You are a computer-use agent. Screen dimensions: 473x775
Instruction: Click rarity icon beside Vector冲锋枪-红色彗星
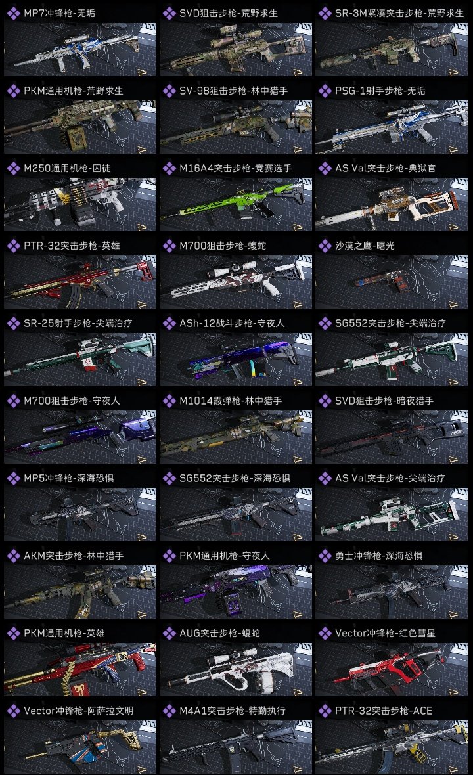[x=325, y=633]
